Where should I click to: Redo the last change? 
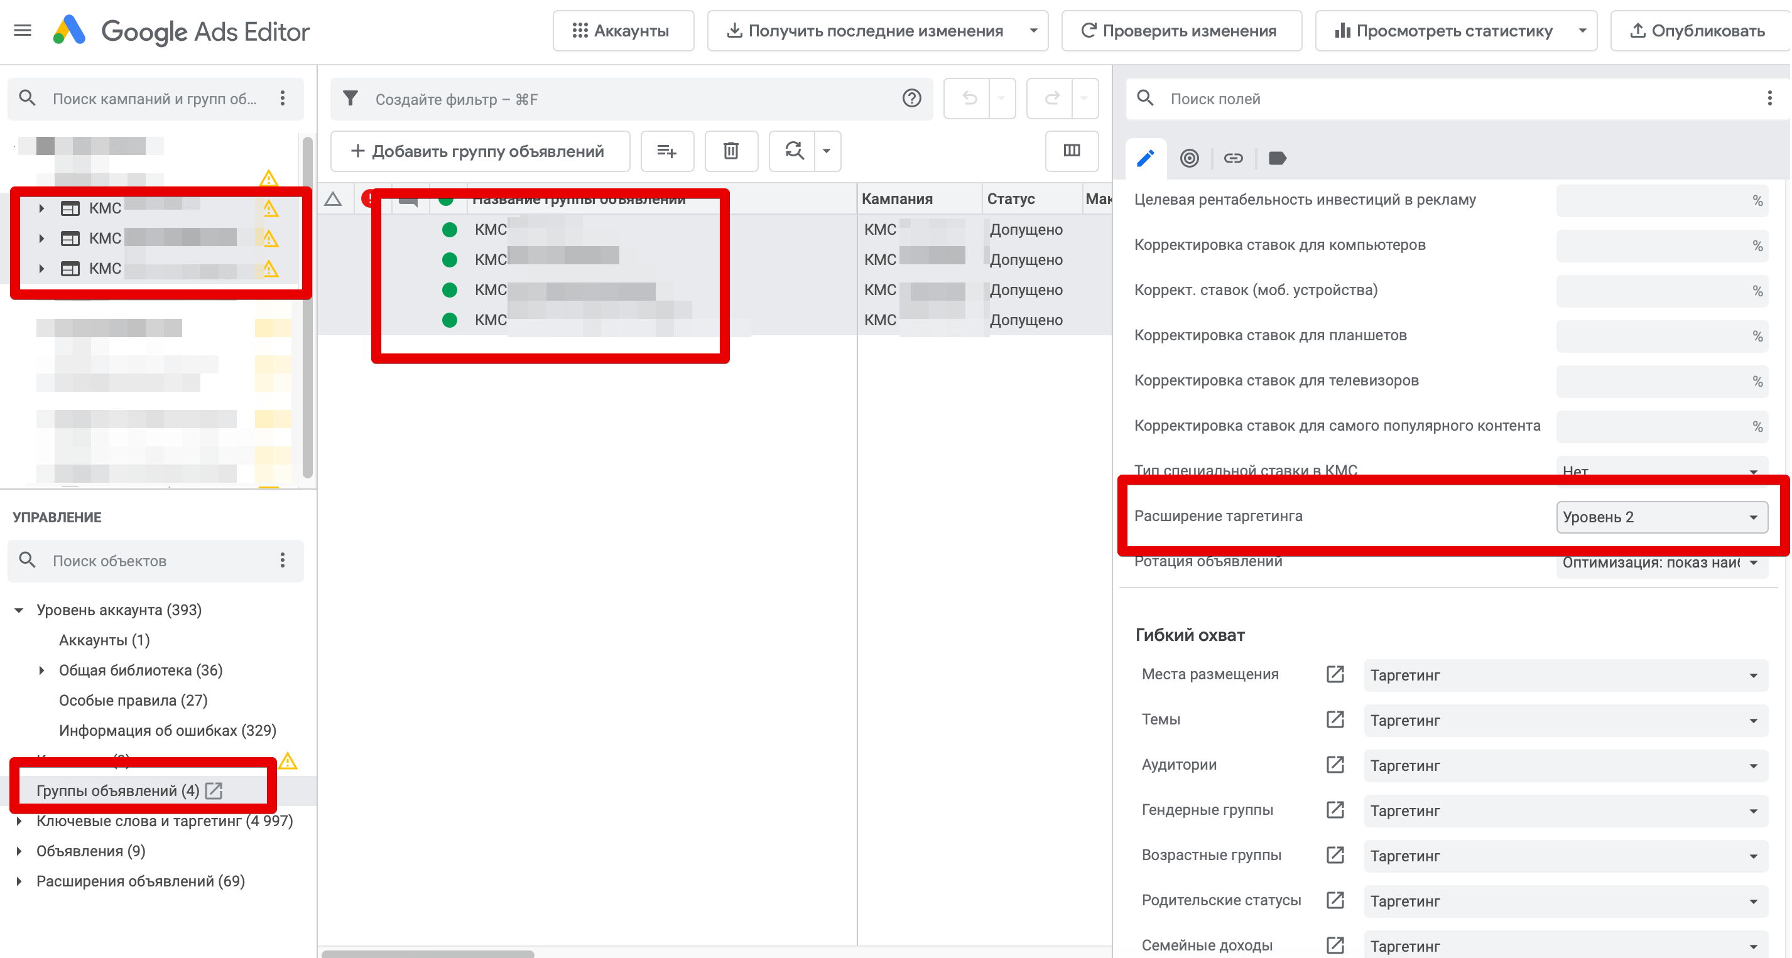pyautogui.click(x=1052, y=99)
